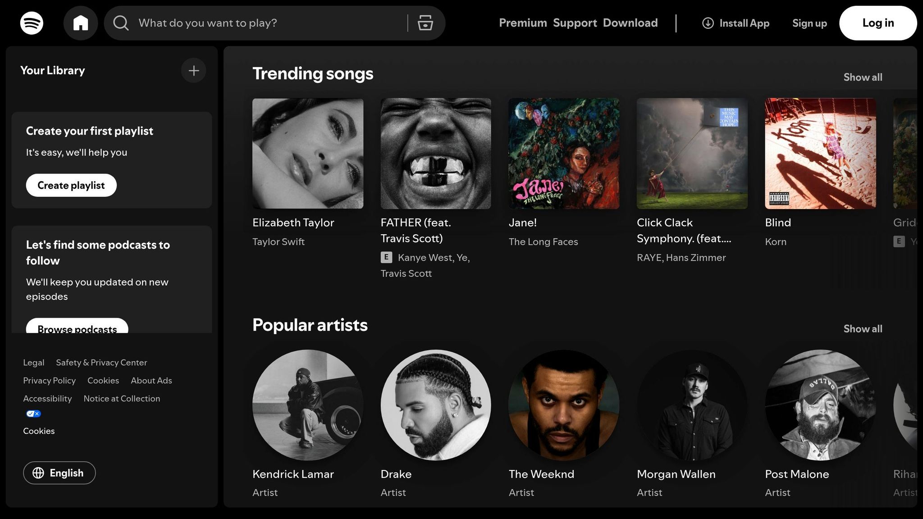Click 'FATHER (feat. Travis Scott)' title
Image resolution: width=923 pixels, height=519 pixels.
(416, 230)
